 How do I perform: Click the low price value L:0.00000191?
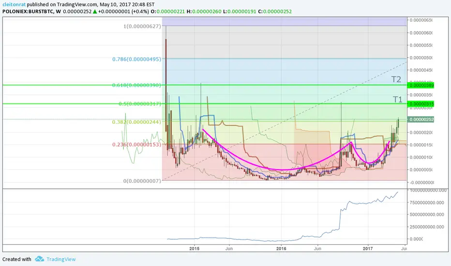pos(240,12)
